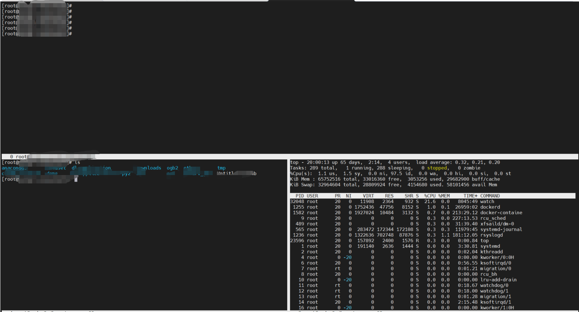Click the kworker/1:0H command entry
The height and width of the screenshot is (312, 579).
tap(497, 308)
